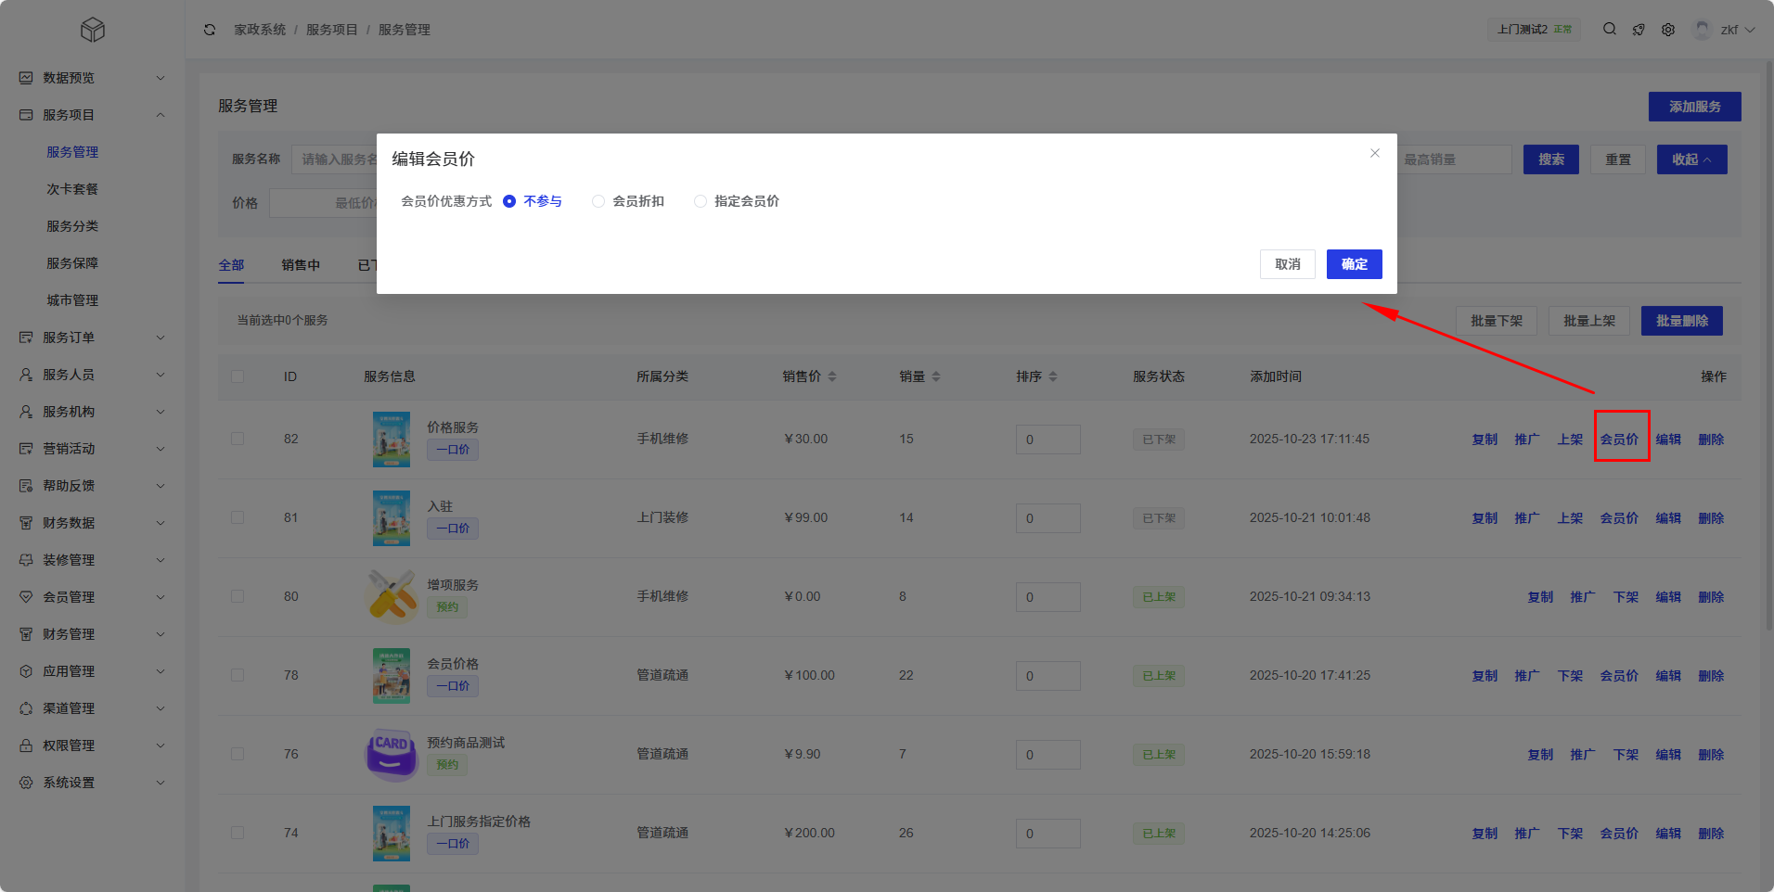This screenshot has height=892, width=1774.
Task: Expand the 服务订单 sidebar menu
Action: (x=93, y=338)
